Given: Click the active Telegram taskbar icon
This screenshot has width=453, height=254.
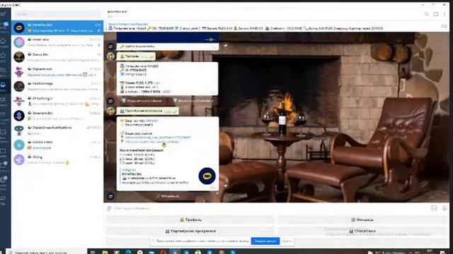Looking at the screenshot, I should pyautogui.click(x=175, y=253).
